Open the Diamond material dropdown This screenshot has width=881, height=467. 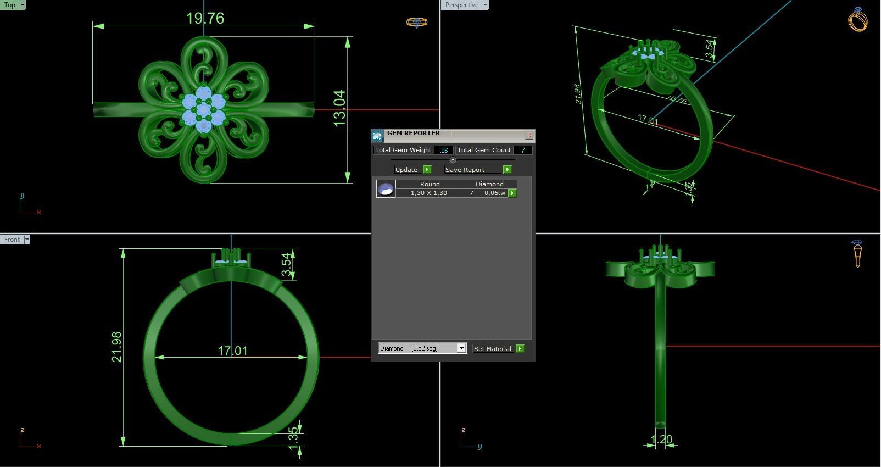pyautogui.click(x=461, y=348)
